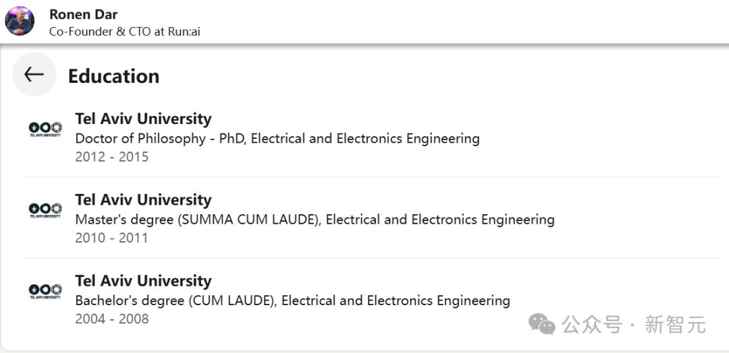
Task: Click the 新智元 watermark text
Action: [675, 325]
